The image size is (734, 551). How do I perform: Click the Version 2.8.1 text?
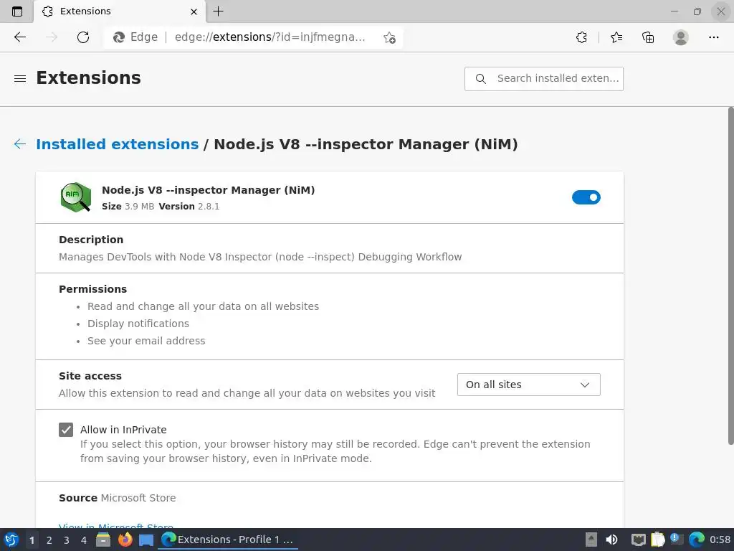coord(189,206)
